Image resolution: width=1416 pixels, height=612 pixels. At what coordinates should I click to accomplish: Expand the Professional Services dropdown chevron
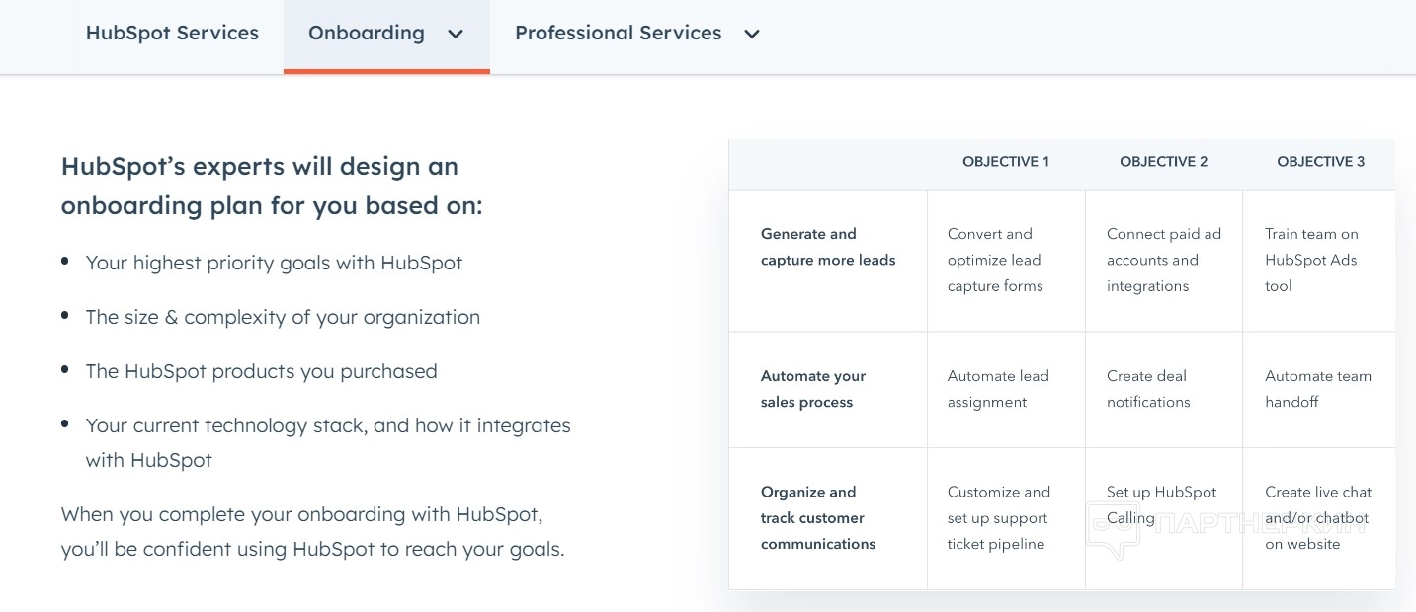(752, 34)
